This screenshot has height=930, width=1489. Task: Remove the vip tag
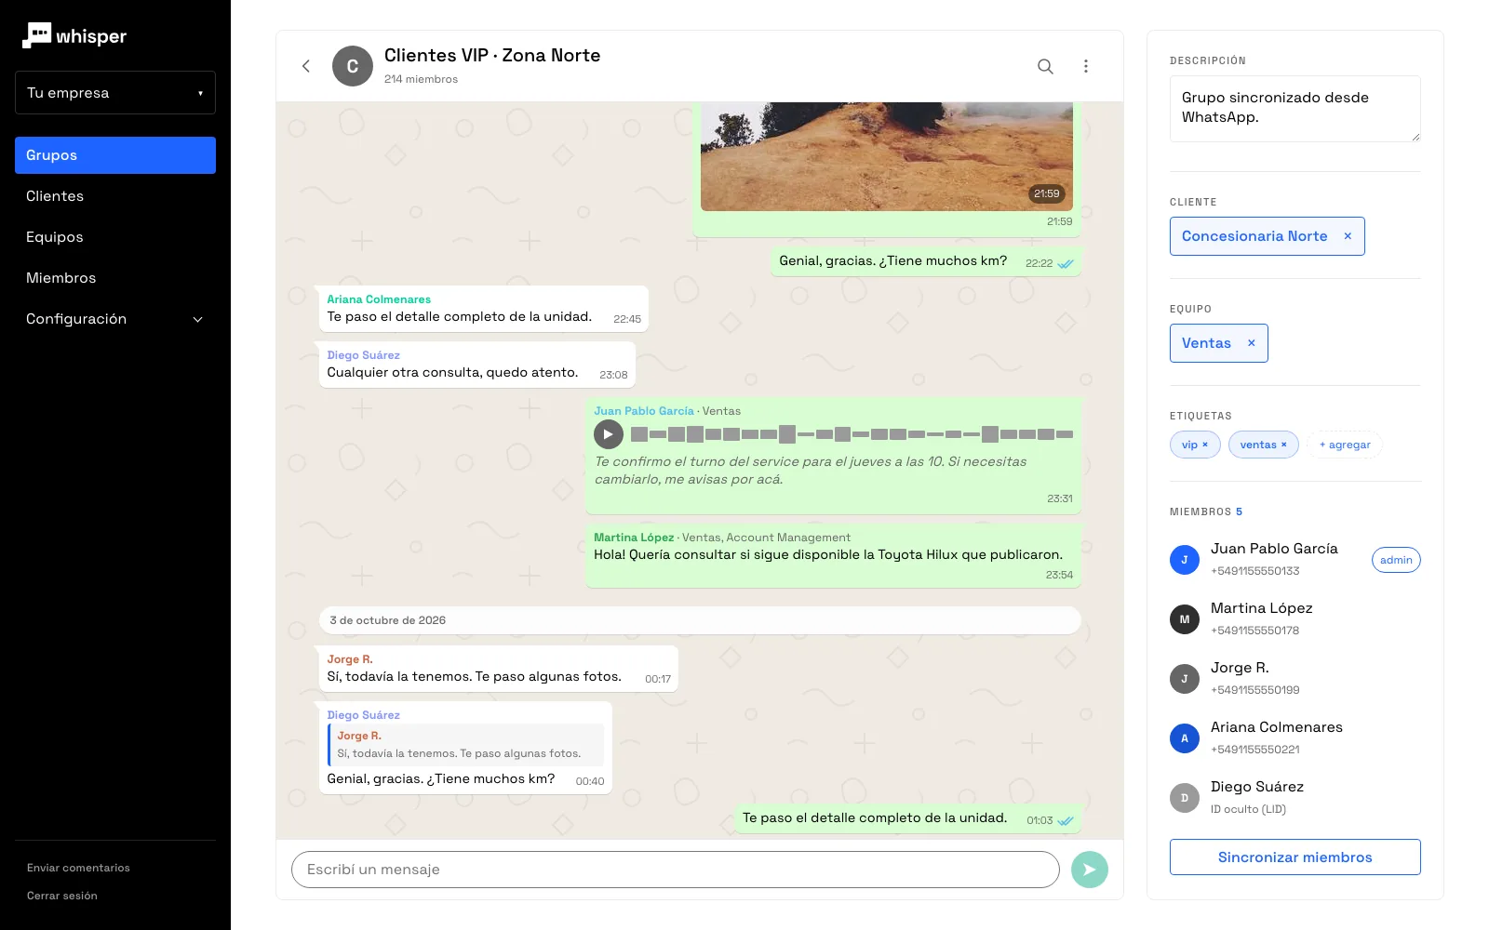tap(1205, 445)
